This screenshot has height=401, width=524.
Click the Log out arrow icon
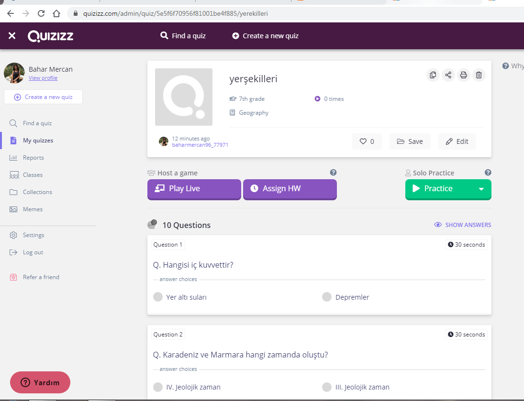tap(14, 252)
